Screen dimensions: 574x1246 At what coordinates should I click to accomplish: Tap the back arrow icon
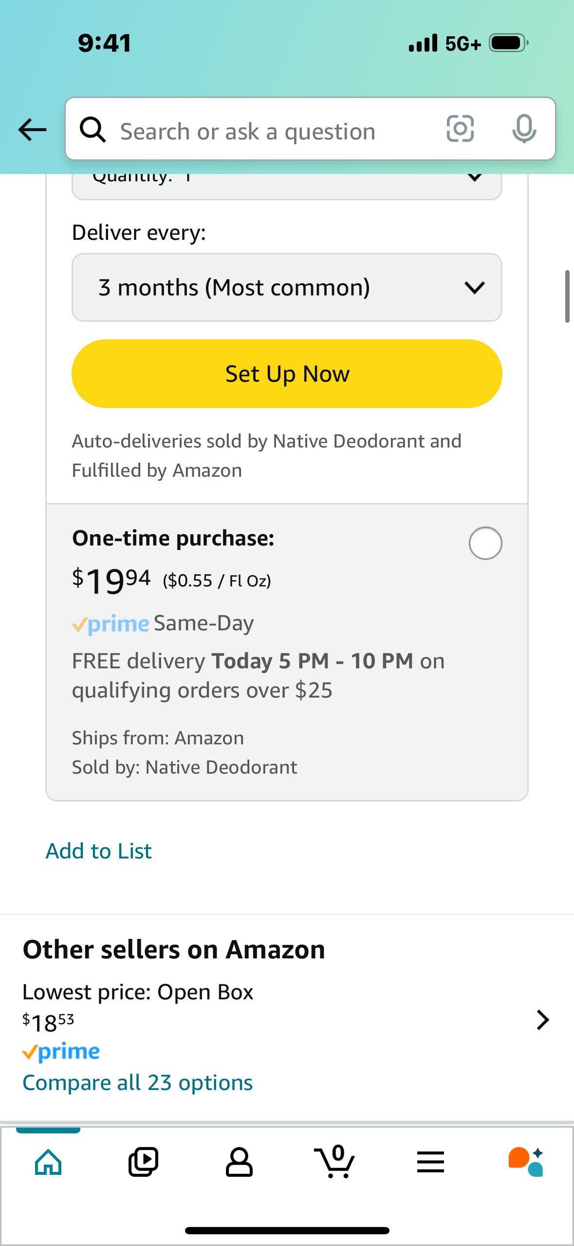[32, 130]
